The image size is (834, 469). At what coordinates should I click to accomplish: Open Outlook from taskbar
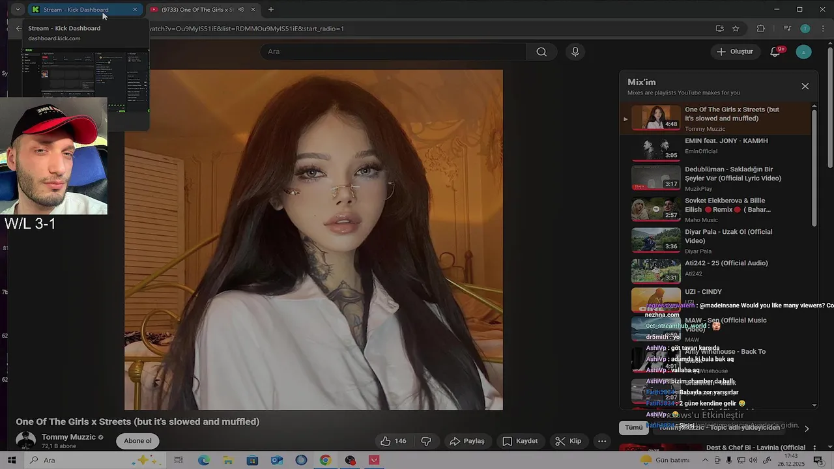(x=277, y=460)
